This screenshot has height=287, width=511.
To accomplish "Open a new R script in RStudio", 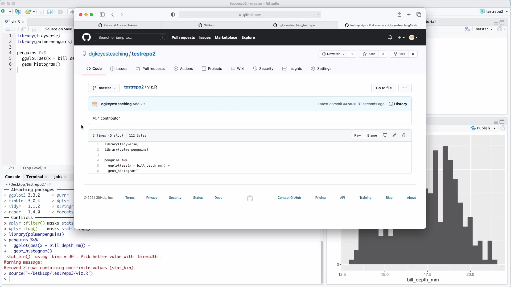I will tap(3, 11).
